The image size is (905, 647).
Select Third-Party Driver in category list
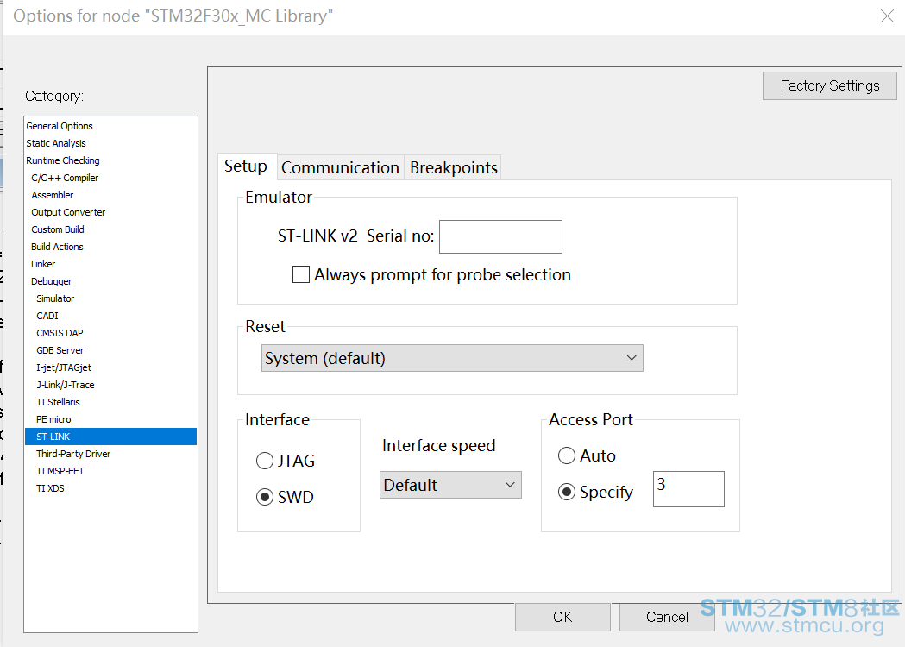(x=110, y=455)
